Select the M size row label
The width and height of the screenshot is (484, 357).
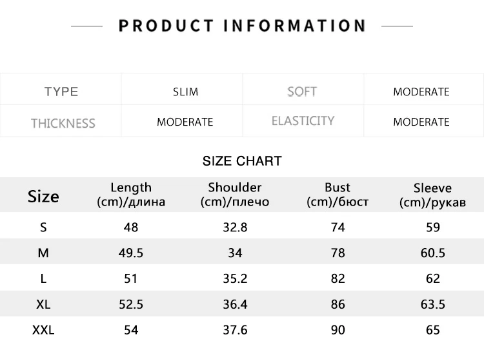point(43,253)
